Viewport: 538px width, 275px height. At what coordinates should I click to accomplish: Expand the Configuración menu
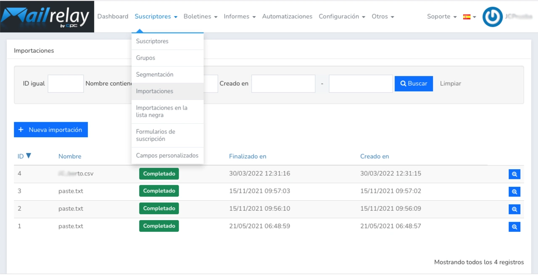pos(342,16)
